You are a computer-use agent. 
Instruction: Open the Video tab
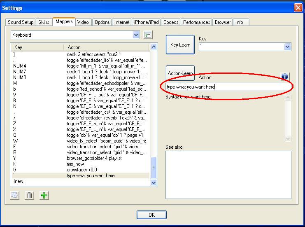[83, 22]
